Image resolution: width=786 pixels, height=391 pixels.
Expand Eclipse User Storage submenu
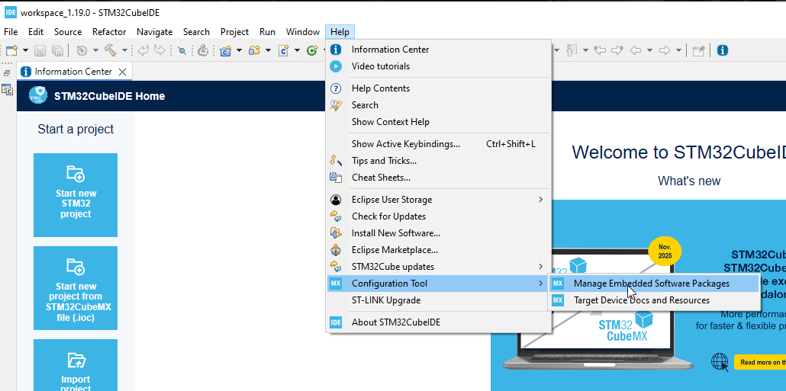[439, 200]
